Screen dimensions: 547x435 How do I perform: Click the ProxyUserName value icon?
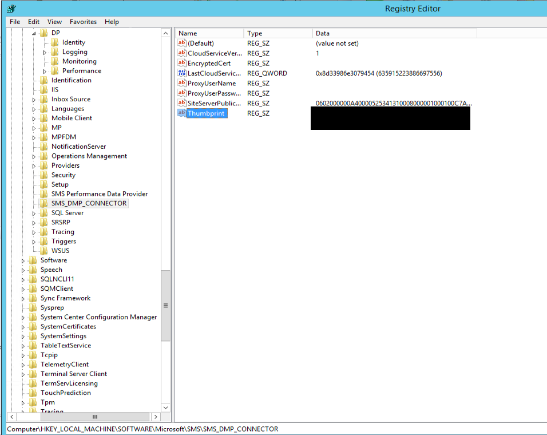182,83
